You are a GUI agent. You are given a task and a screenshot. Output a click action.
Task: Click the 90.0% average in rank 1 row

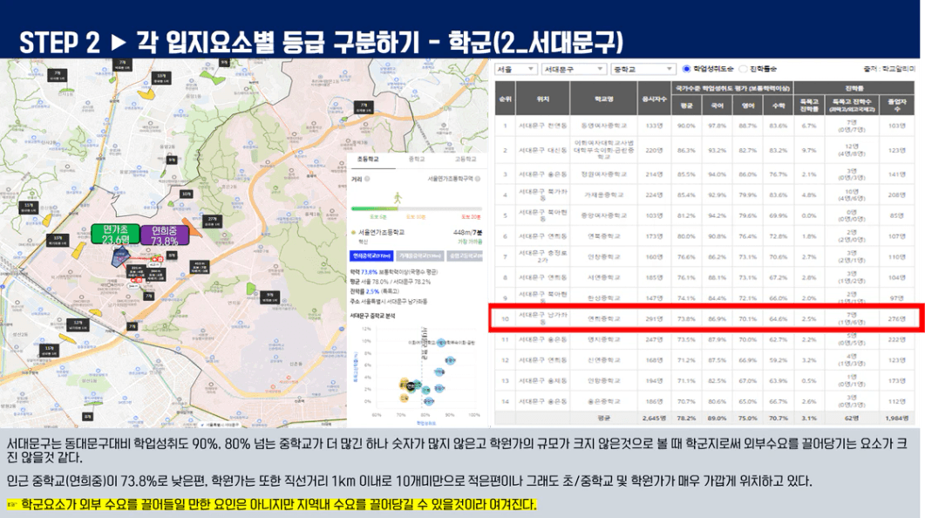pyautogui.click(x=686, y=126)
